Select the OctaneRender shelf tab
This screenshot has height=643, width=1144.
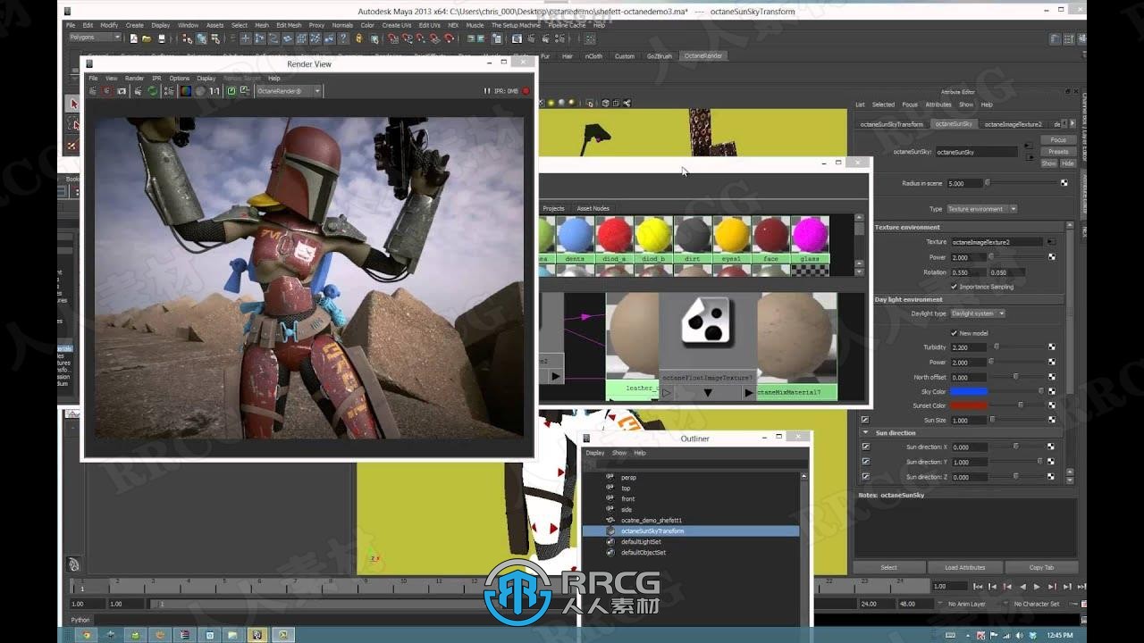click(702, 55)
